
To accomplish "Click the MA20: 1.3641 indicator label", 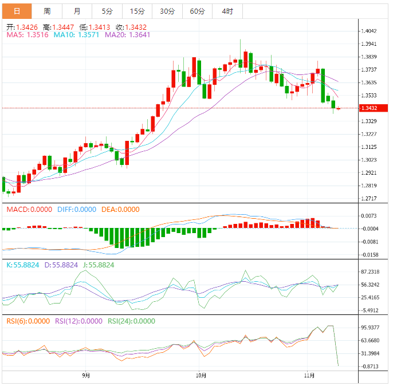I will [127, 35].
